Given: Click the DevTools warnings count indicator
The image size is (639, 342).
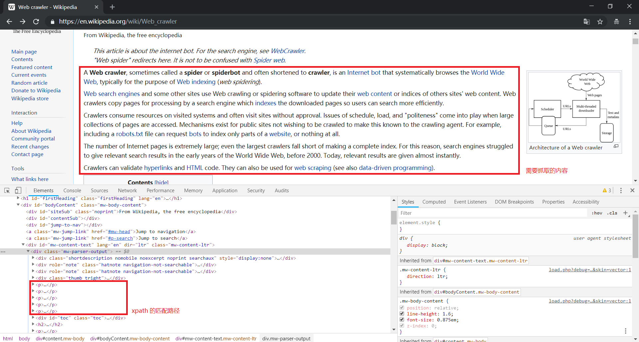Looking at the screenshot, I should pos(607,191).
